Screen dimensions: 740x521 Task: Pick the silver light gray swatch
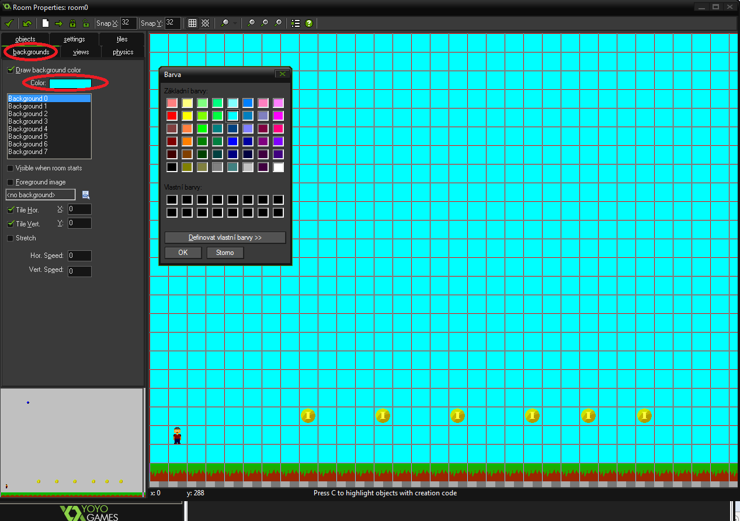pos(248,167)
